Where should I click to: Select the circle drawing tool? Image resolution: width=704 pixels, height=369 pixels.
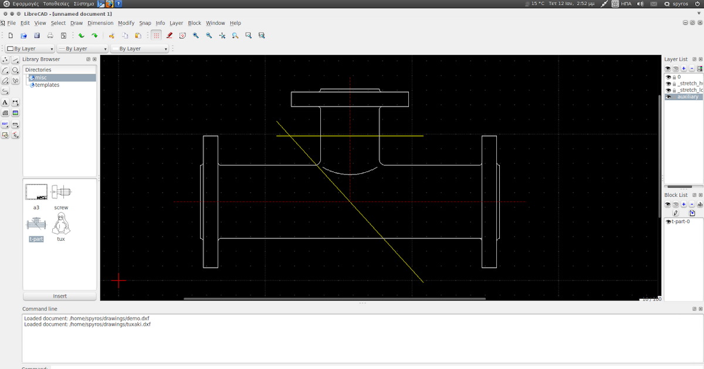pyautogui.click(x=16, y=70)
